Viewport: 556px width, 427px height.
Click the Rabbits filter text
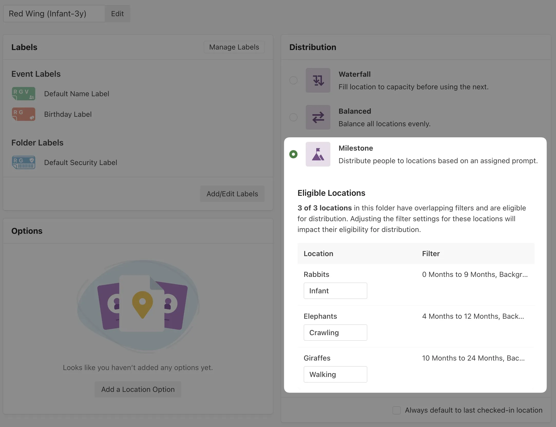(x=475, y=274)
